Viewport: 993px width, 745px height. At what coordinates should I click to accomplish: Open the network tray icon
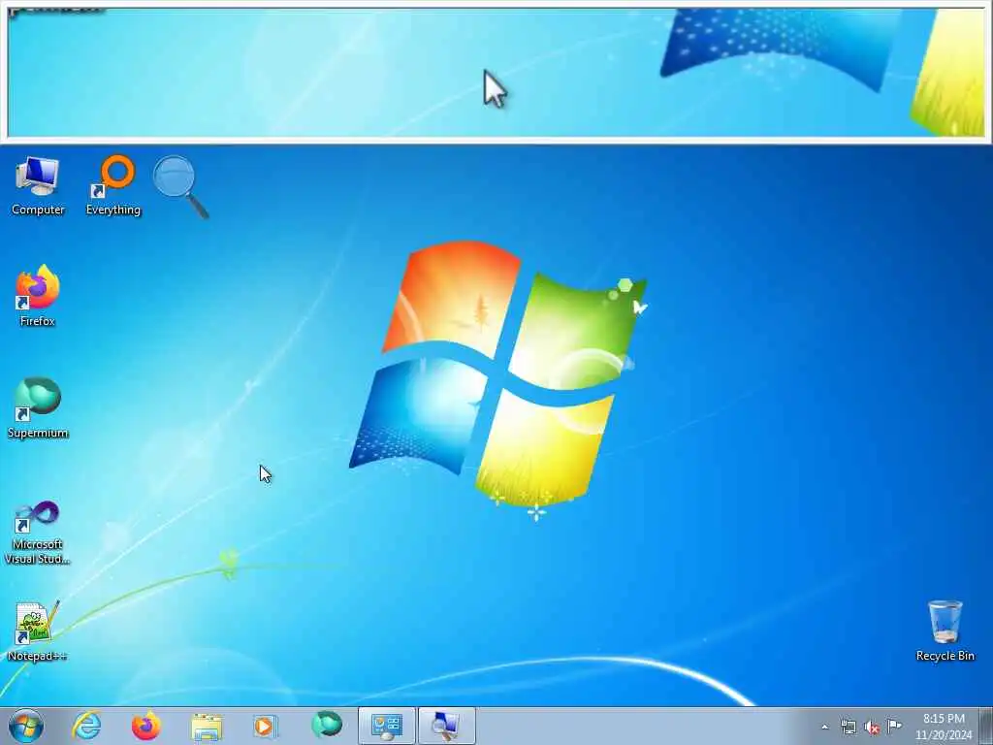(848, 727)
